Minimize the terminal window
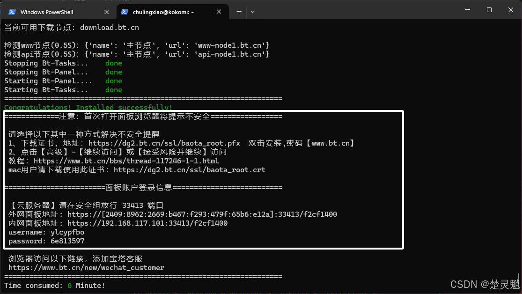The width and height of the screenshot is (522, 294). 468,10
